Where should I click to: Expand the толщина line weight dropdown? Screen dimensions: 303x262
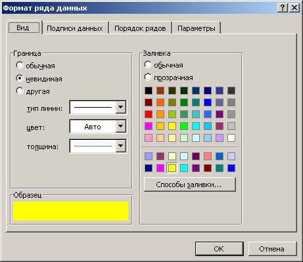click(121, 146)
